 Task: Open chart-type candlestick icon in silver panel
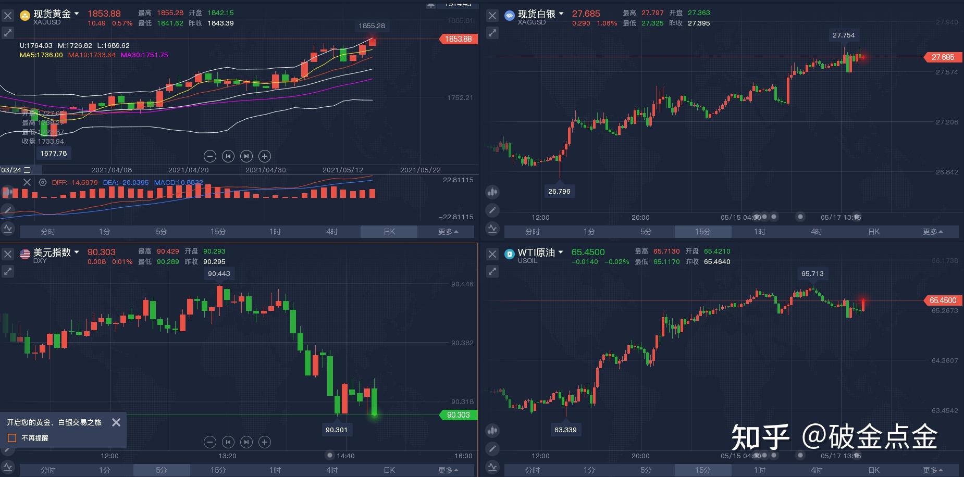point(492,192)
